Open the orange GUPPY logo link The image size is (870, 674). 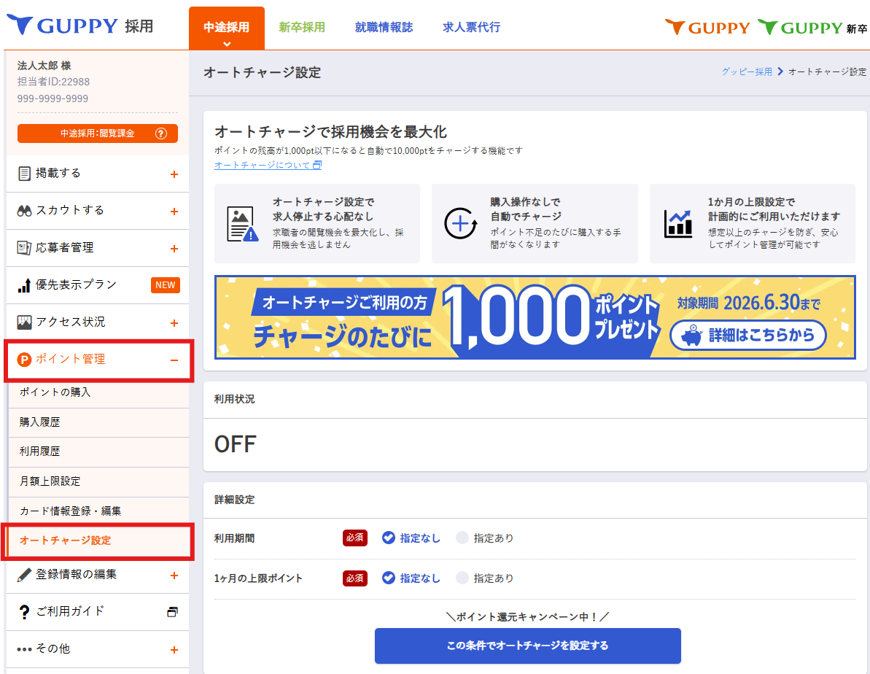(707, 27)
